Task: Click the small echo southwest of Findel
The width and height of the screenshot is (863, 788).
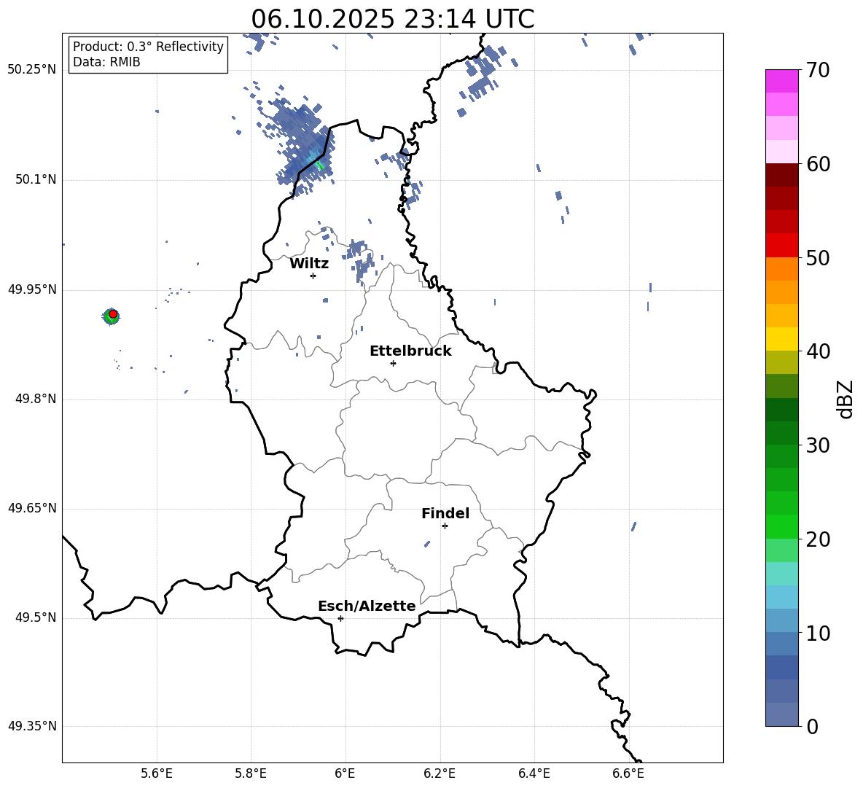Action: point(427,544)
